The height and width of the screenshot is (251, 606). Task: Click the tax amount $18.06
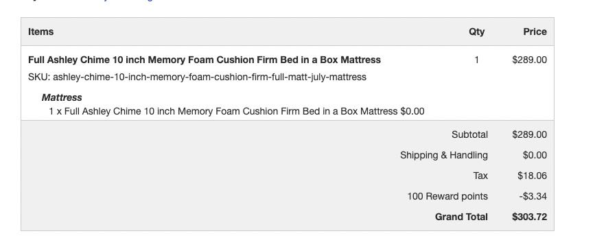pyautogui.click(x=532, y=176)
